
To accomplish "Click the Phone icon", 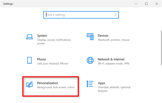I will (29, 60).
